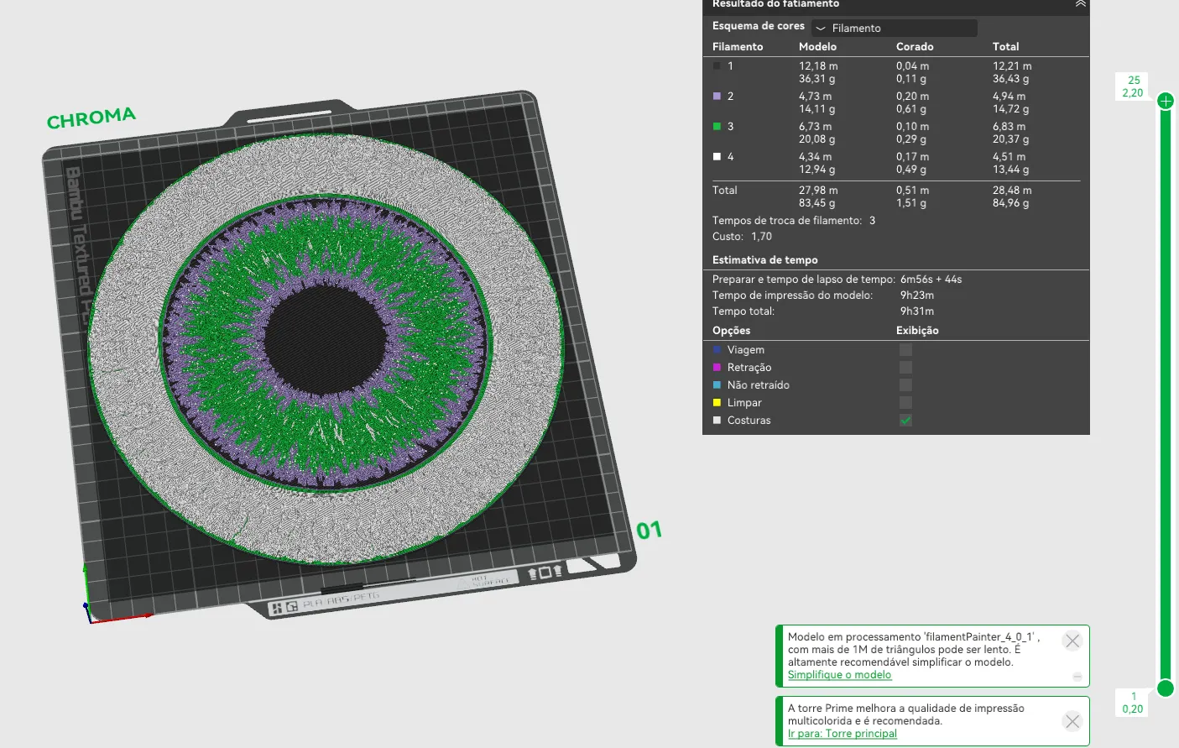Enable the Limpar display checkbox

(905, 402)
